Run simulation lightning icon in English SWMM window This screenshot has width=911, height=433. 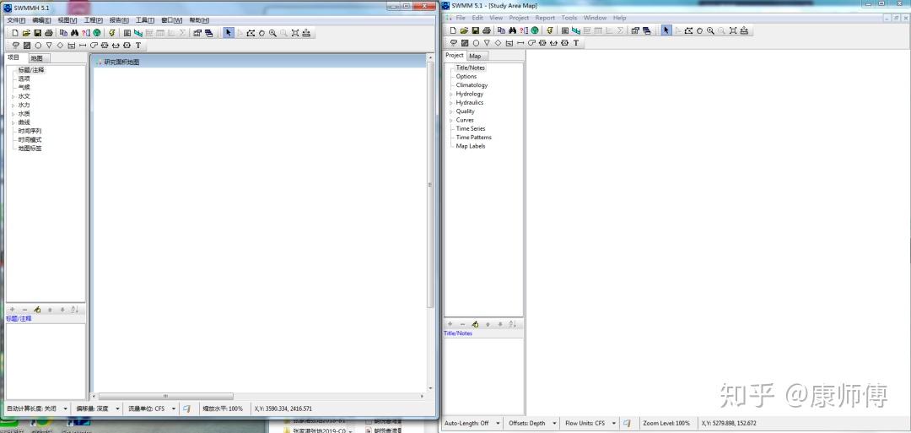click(x=550, y=30)
